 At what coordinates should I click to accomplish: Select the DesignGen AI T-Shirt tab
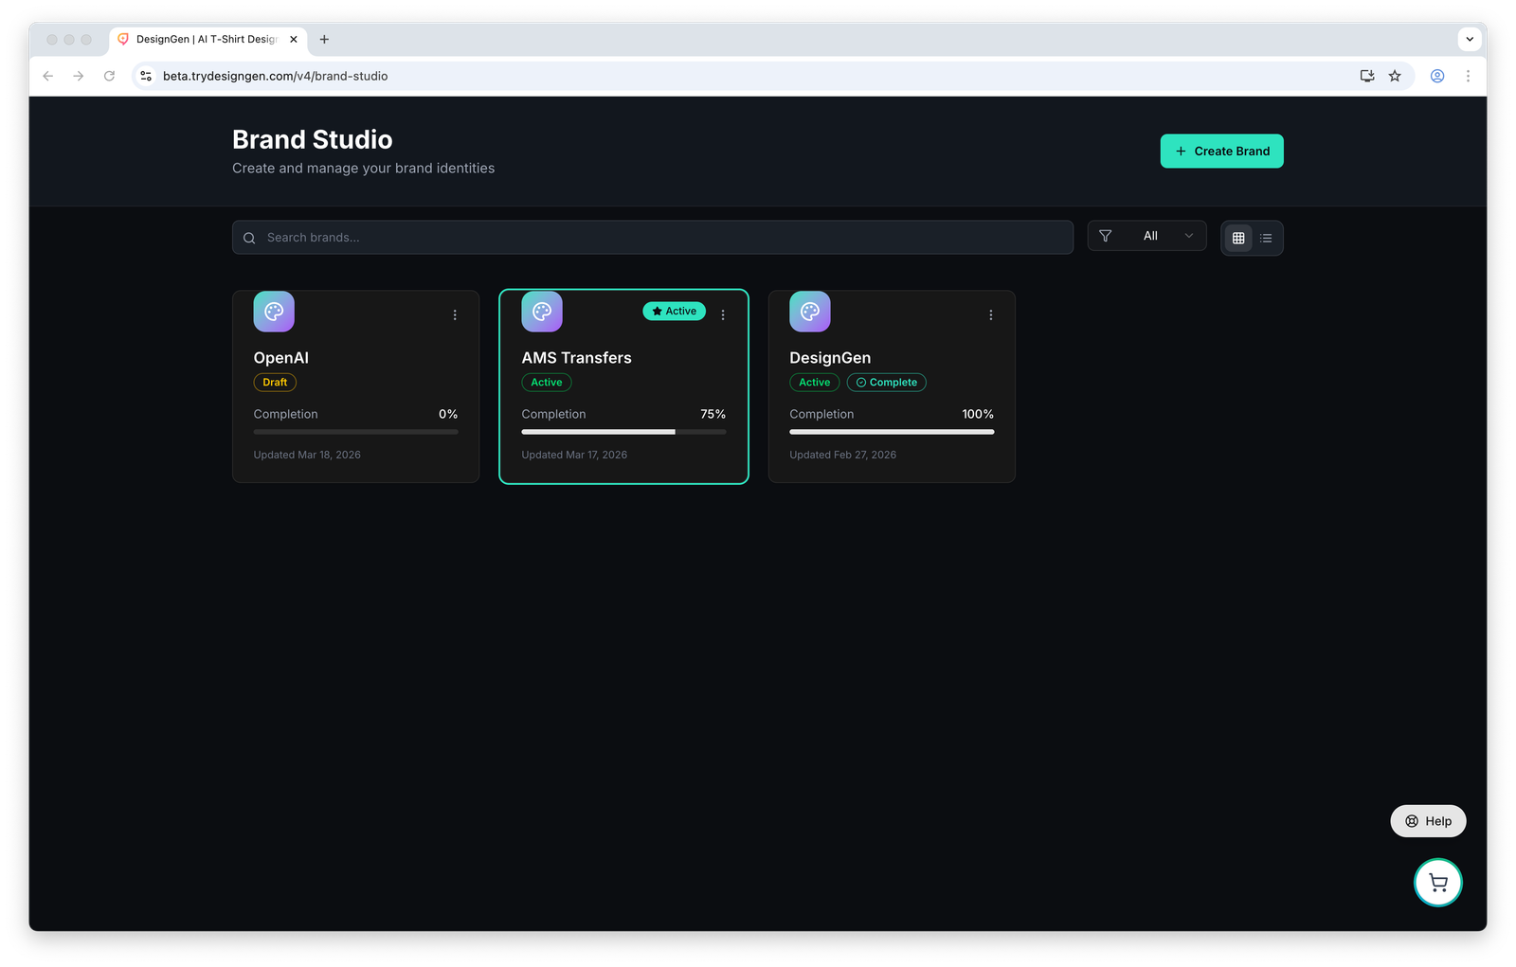pos(208,40)
